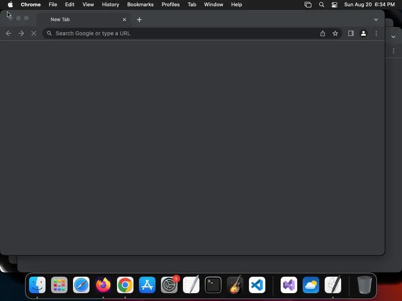Open the History menu
This screenshot has width=402, height=301.
(110, 4)
